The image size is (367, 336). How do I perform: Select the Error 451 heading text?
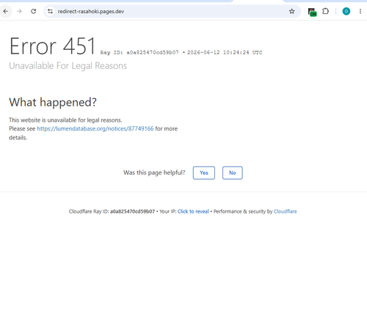[x=52, y=46]
